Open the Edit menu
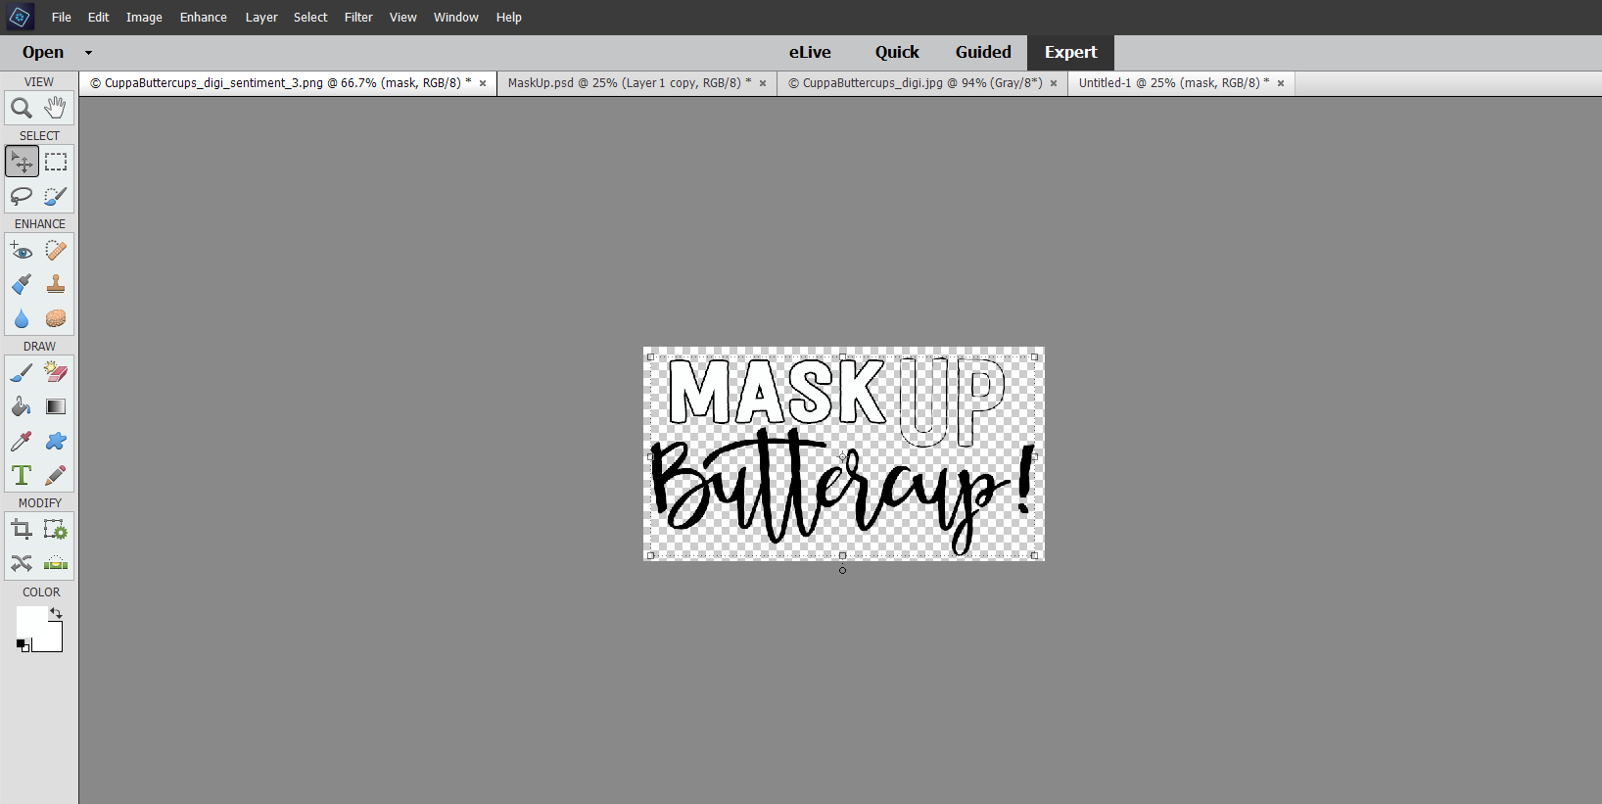 point(99,18)
